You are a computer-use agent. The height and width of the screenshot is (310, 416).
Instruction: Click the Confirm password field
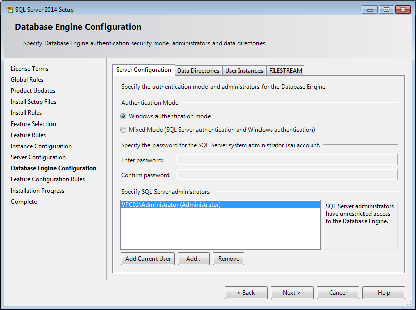[287, 175]
